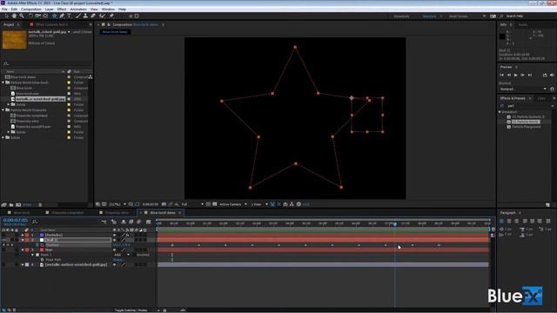
Task: Open the Graph Editor icon
Action: click(149, 222)
